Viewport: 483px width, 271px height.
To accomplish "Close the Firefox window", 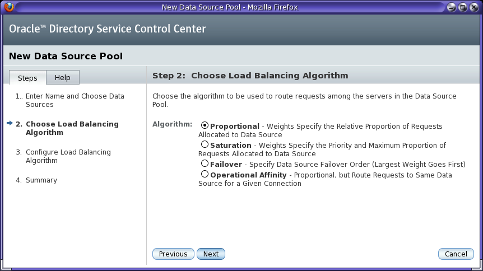I will coord(474,7).
